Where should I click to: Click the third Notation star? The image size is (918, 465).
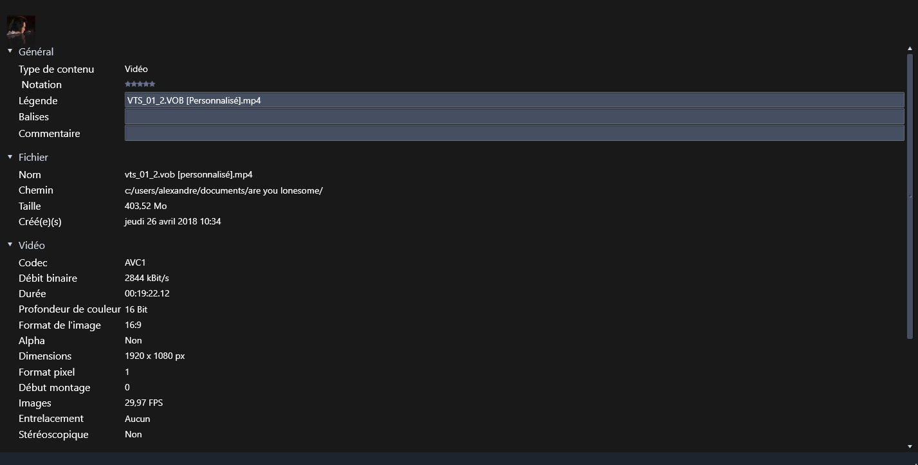[x=140, y=84]
